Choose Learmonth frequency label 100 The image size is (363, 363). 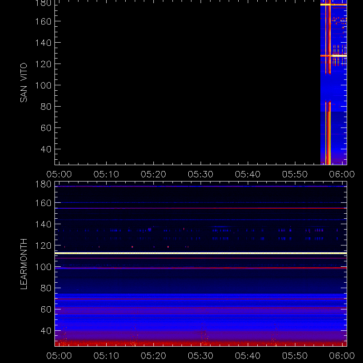pyautogui.click(x=43, y=267)
